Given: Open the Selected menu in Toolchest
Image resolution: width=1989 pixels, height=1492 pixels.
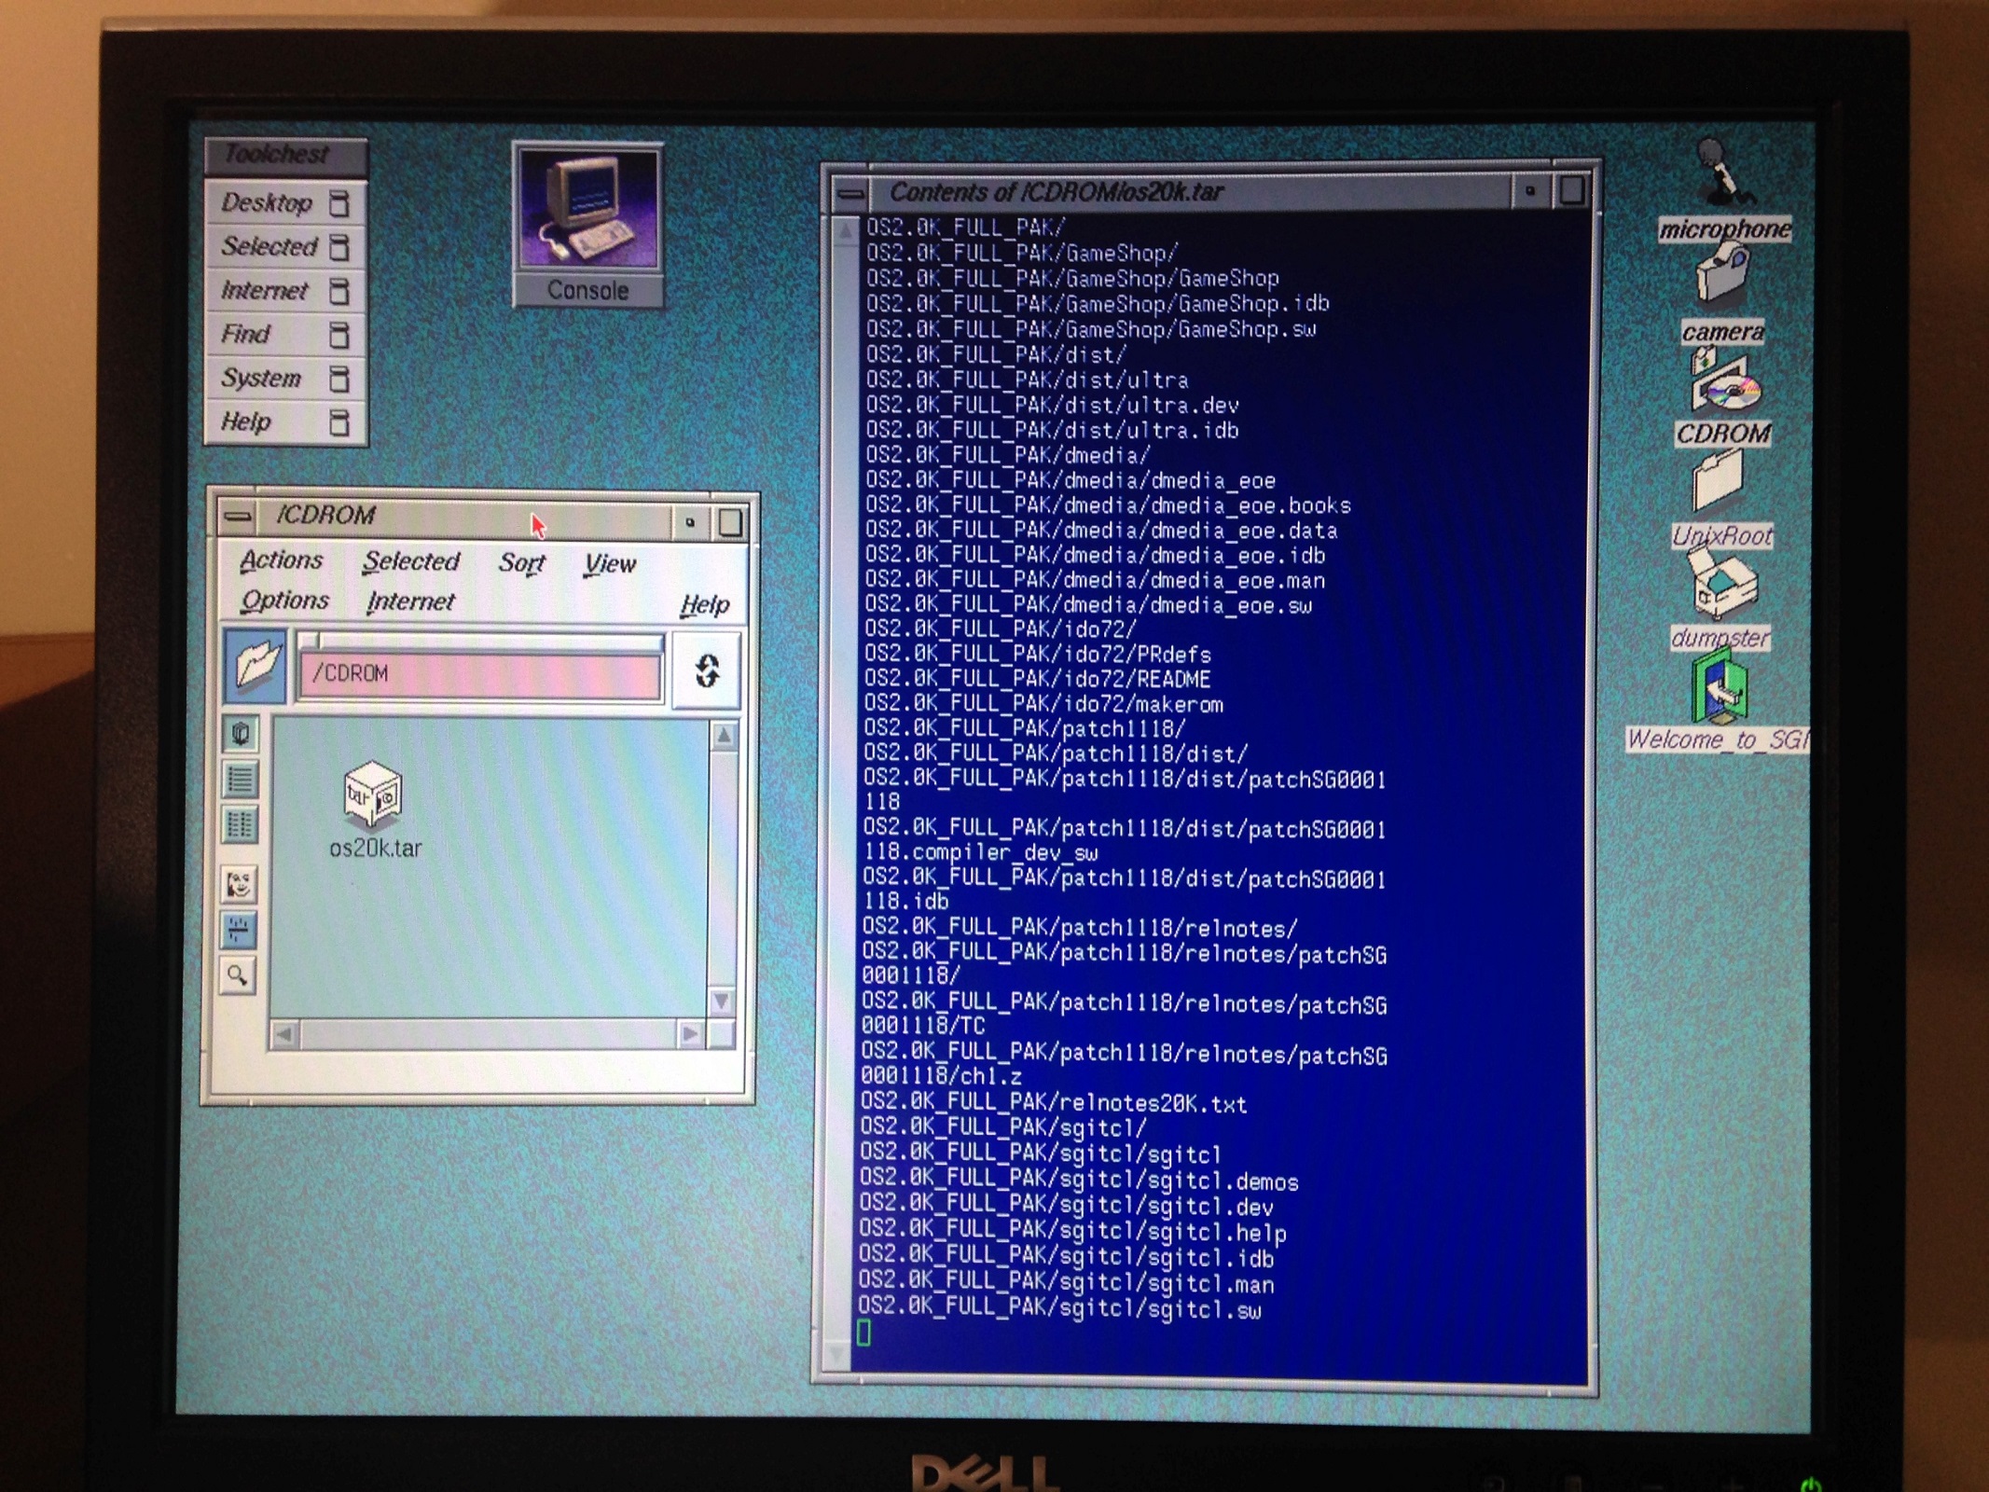Looking at the screenshot, I should [x=285, y=246].
